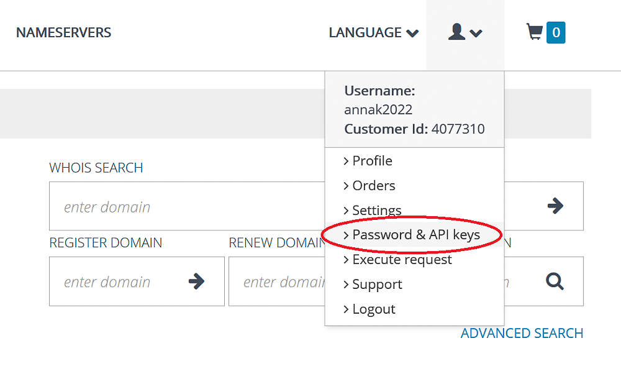Viewport: 621px width, 374px height.
Task: Submit WHOIS search with arrow icon
Action: coord(555,206)
